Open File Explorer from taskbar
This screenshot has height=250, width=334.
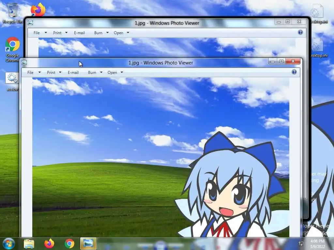pos(29,244)
